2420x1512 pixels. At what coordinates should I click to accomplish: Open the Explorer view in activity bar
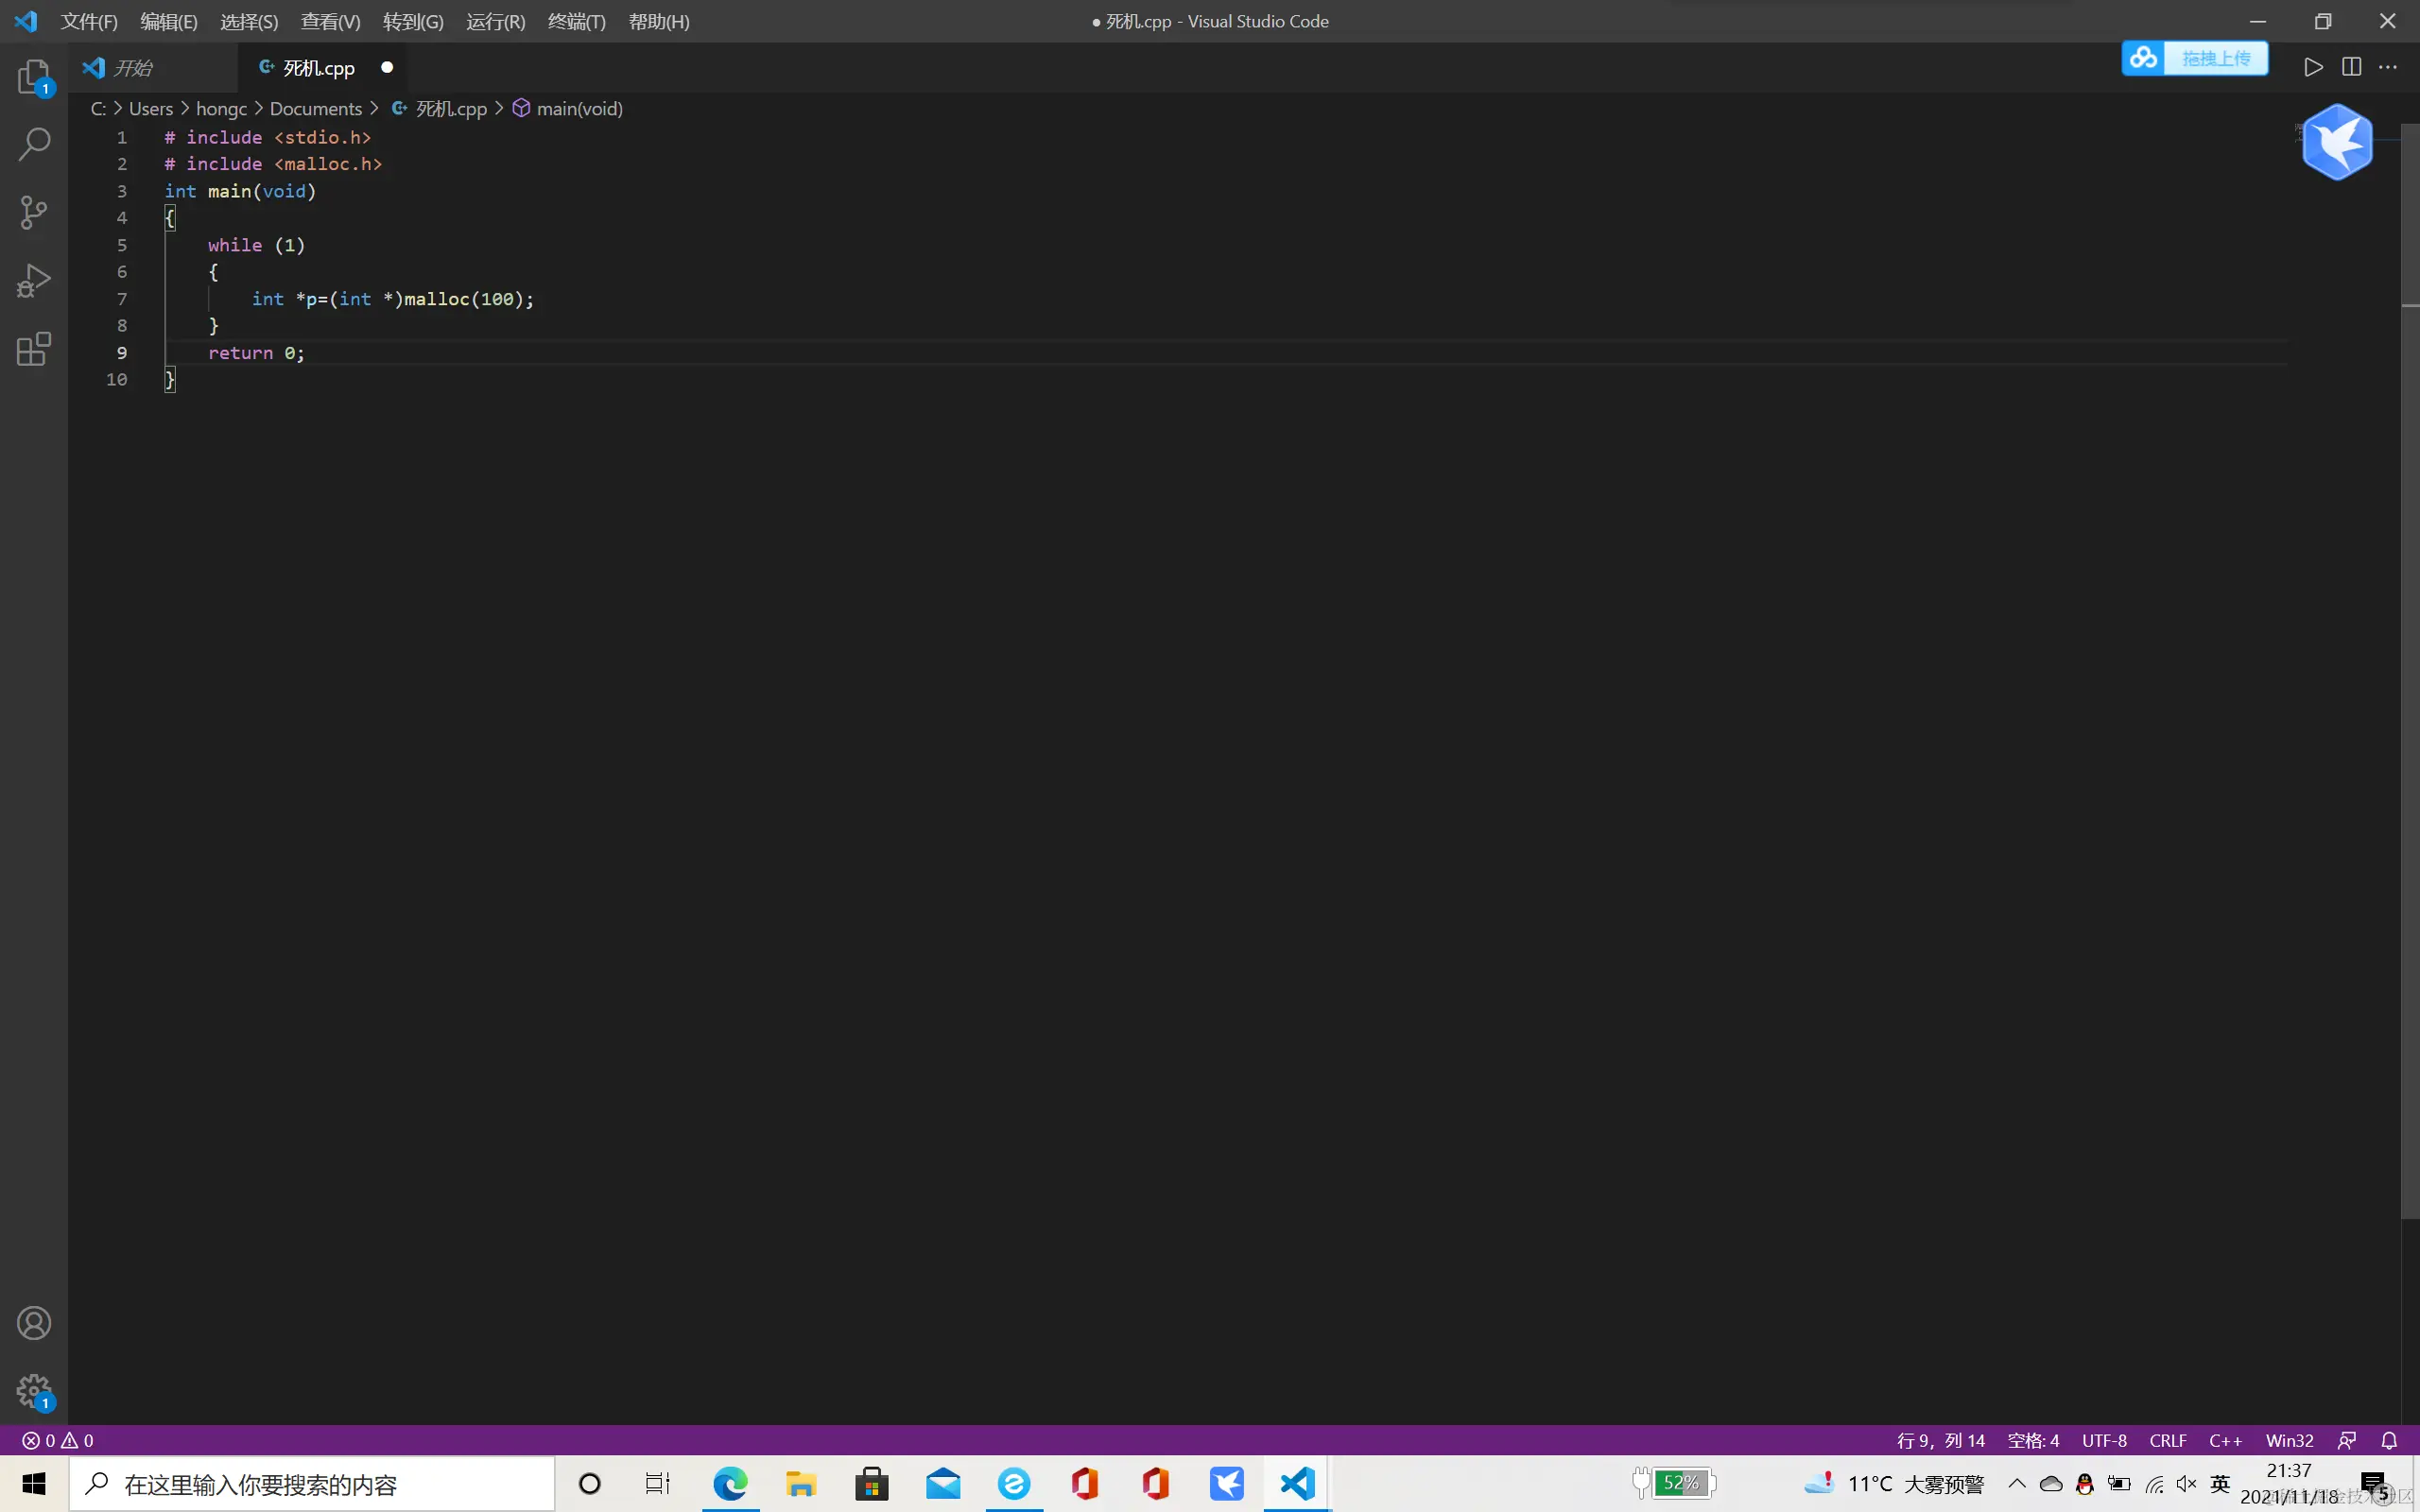pos(33,76)
